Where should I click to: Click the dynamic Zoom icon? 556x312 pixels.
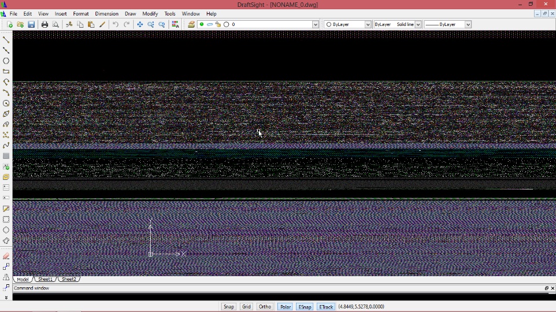[x=151, y=24]
